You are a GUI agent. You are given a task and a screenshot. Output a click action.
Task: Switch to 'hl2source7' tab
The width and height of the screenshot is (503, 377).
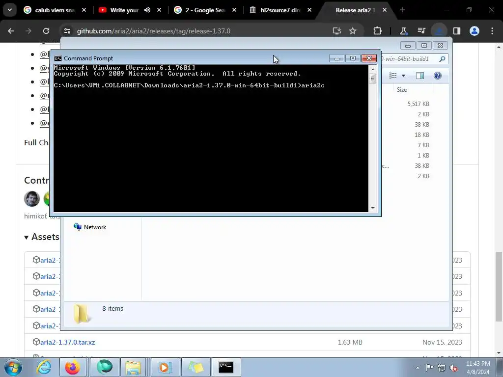click(x=280, y=10)
